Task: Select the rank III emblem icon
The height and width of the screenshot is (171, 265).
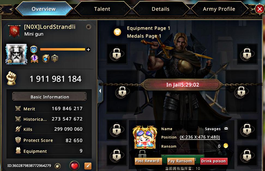Action: (55, 59)
